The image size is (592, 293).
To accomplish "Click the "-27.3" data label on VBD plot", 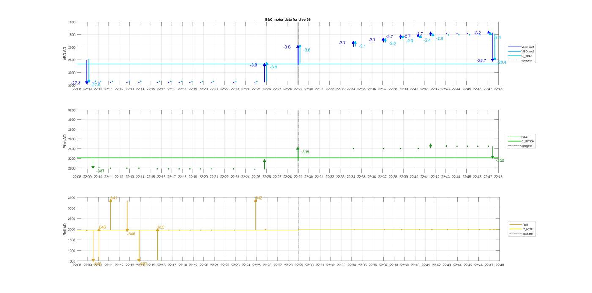I will pos(76,83).
